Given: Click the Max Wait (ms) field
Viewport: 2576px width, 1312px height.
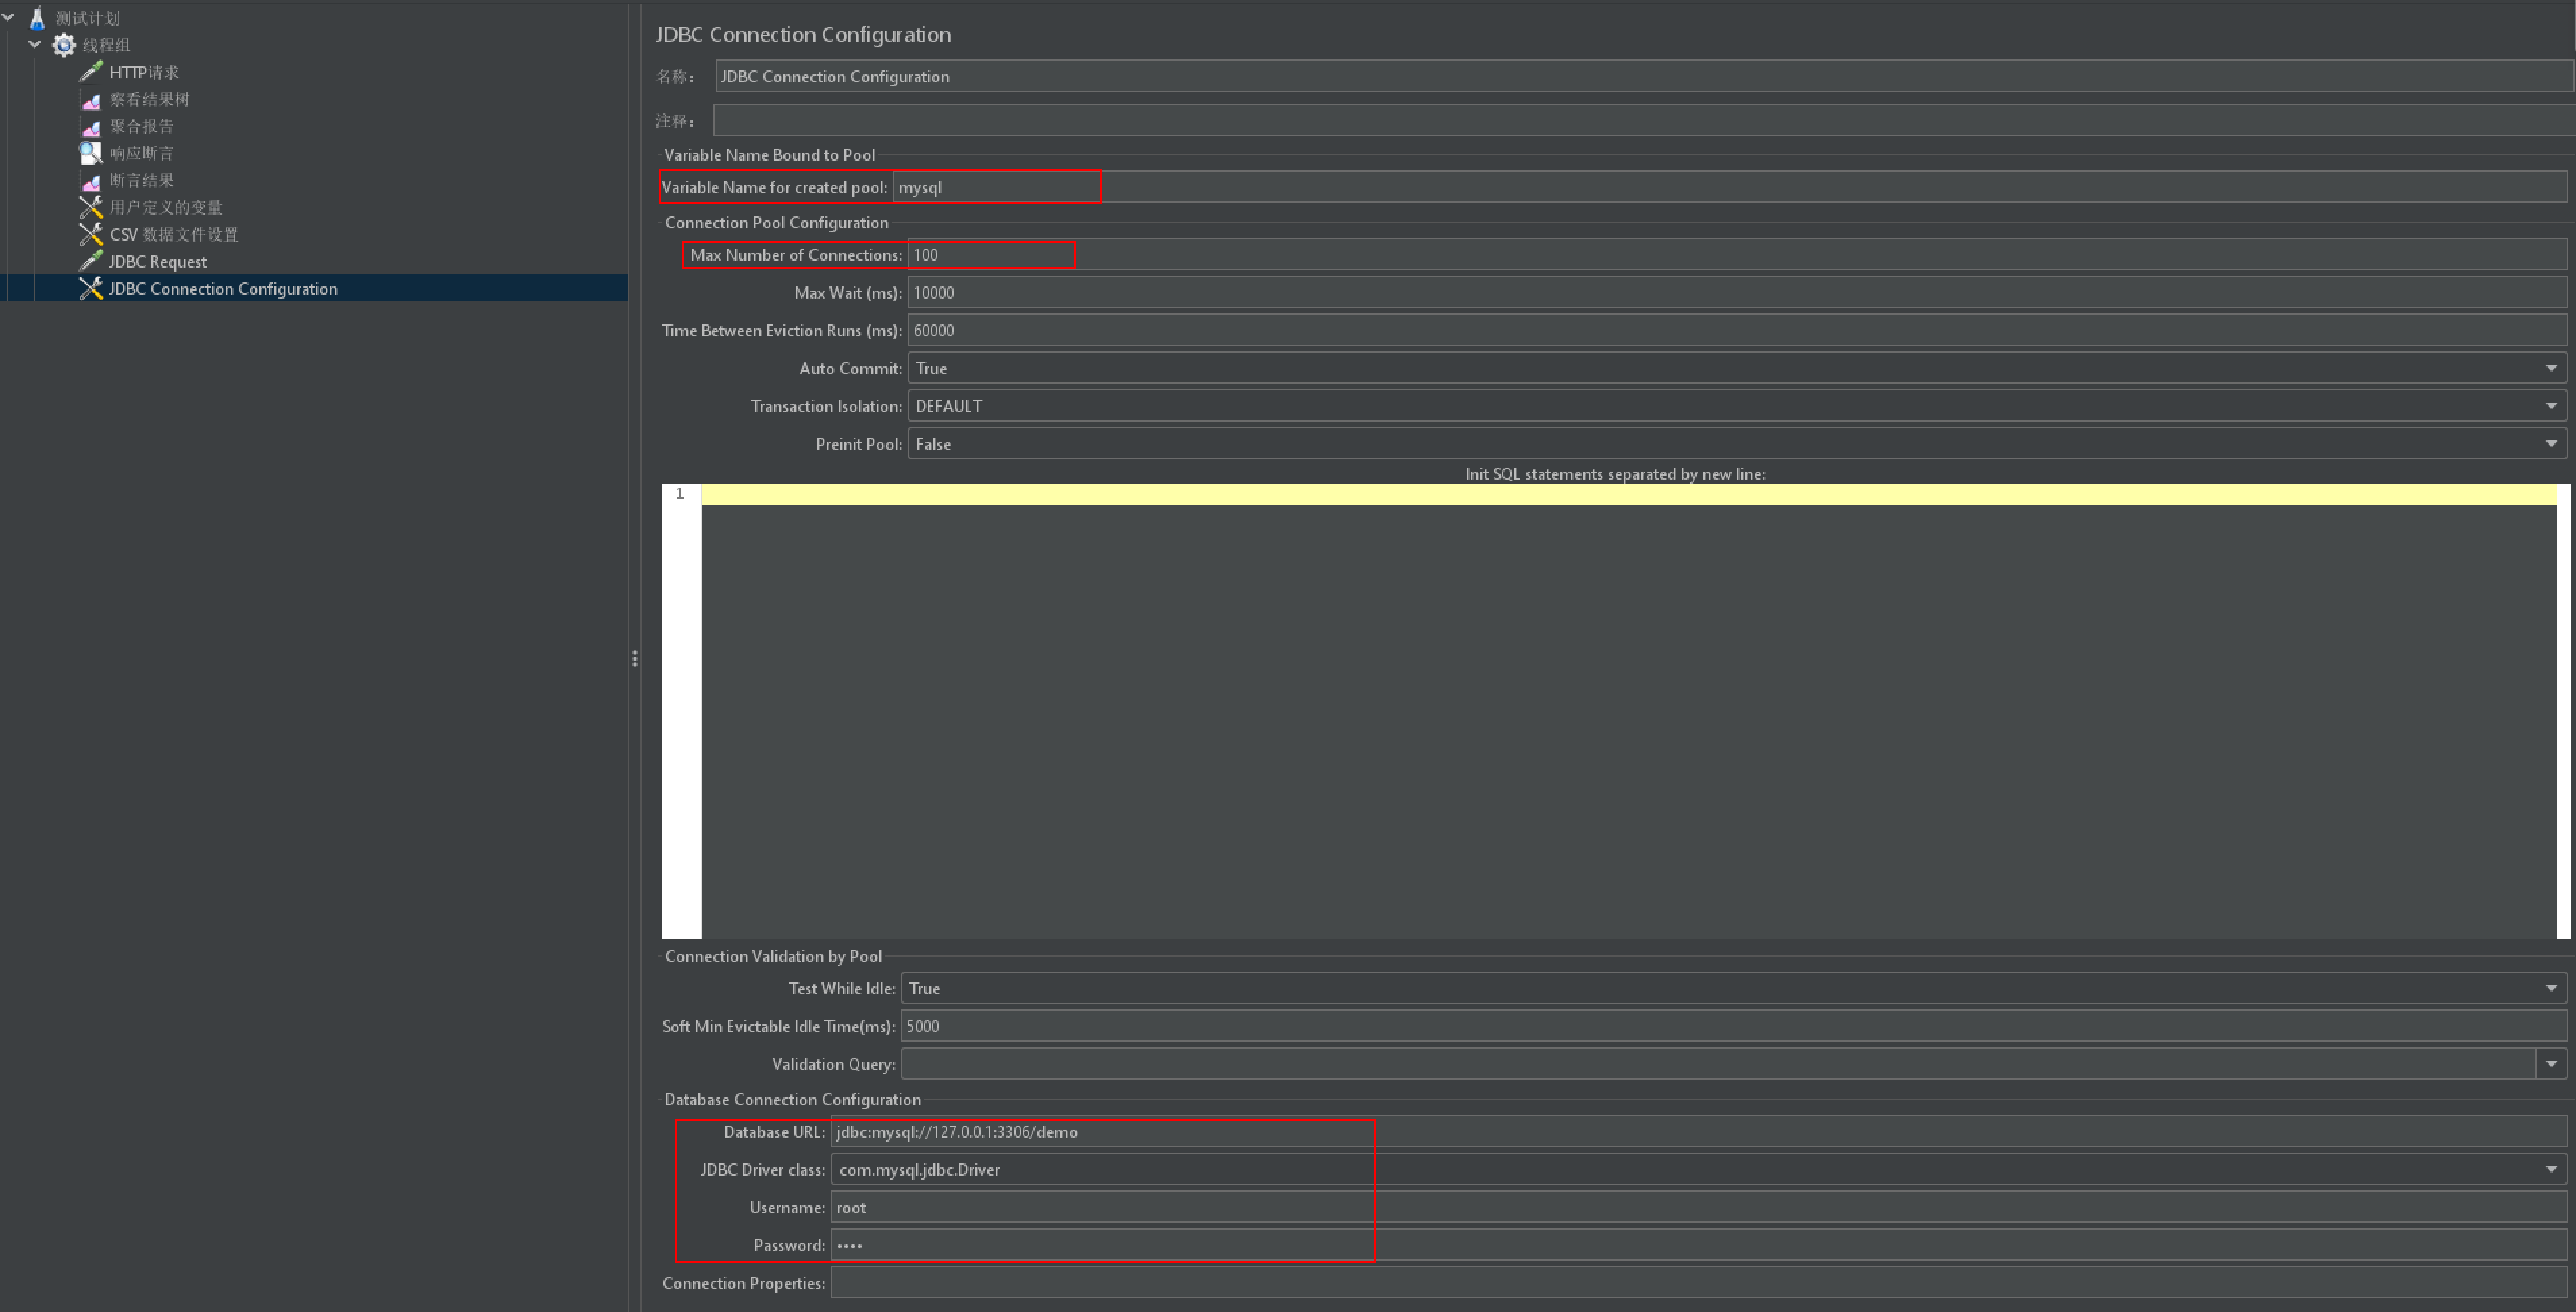Looking at the screenshot, I should [1737, 293].
